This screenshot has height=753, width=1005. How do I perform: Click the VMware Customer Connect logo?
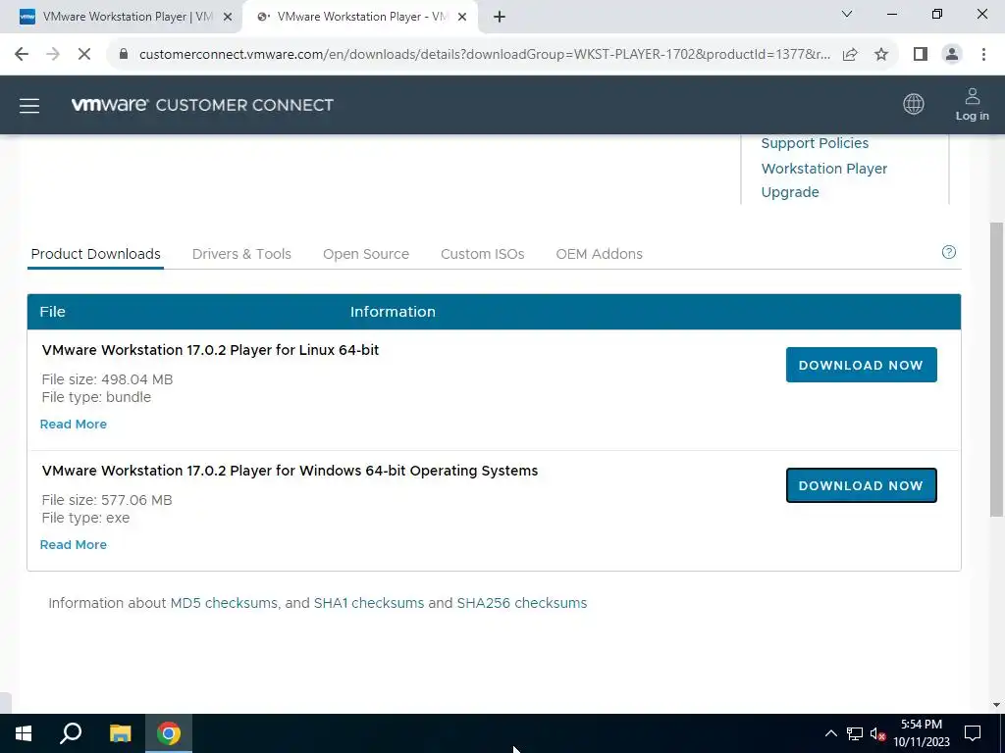pos(202,105)
